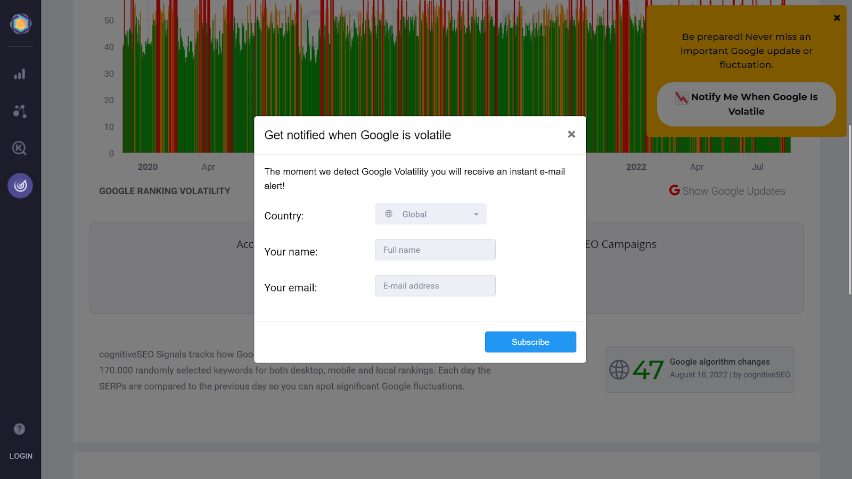The image size is (852, 479).
Task: Click the Subscribe button
Action: 530,342
